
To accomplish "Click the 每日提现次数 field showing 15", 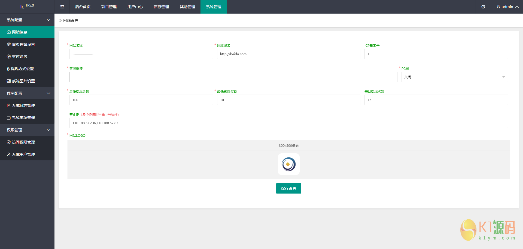I will coord(436,100).
